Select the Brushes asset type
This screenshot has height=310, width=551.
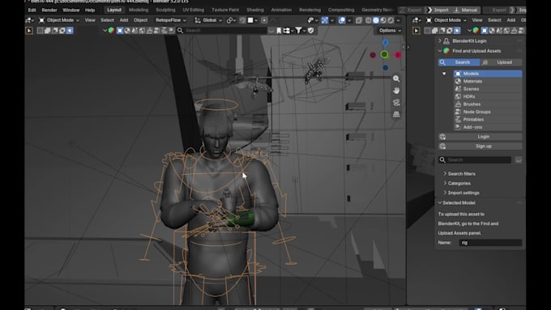point(488,104)
